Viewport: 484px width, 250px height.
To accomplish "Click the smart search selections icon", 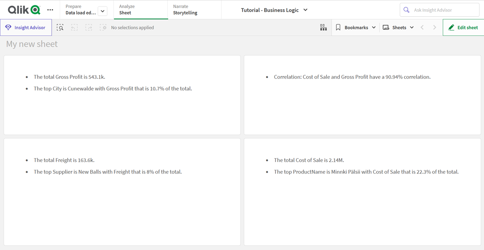I will point(60,27).
